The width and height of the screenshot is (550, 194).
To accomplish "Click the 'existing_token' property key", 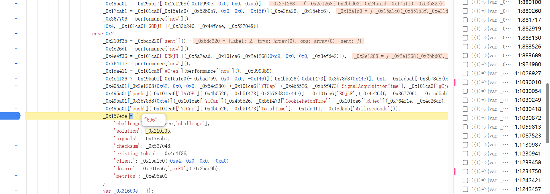I will tap(135, 153).
